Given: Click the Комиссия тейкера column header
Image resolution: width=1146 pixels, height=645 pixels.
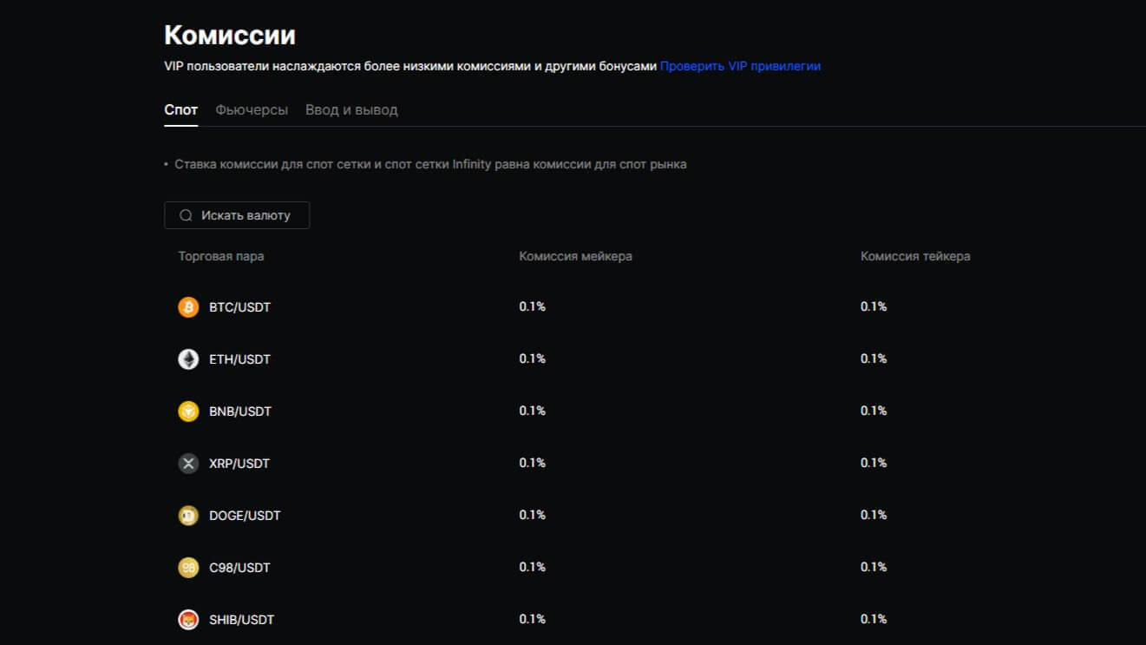Looking at the screenshot, I should click(915, 256).
